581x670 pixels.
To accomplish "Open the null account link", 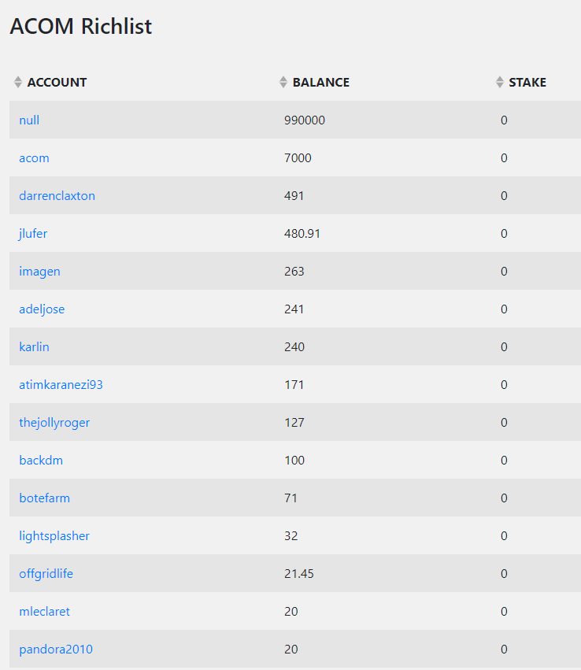I will 29,120.
